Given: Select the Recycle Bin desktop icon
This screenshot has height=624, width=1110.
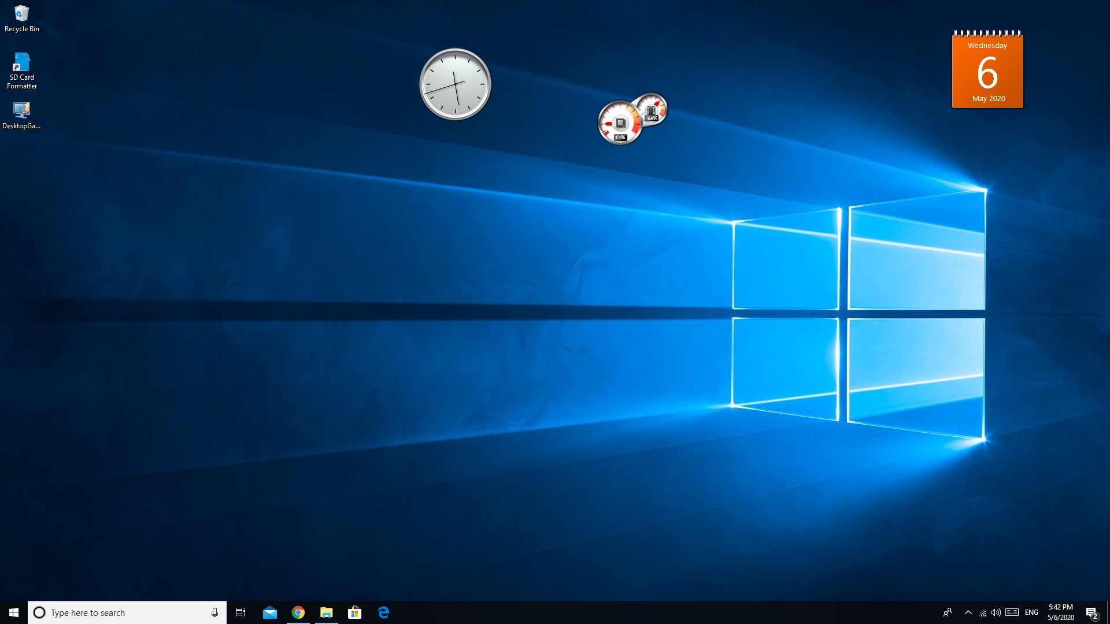Looking at the screenshot, I should (x=21, y=18).
